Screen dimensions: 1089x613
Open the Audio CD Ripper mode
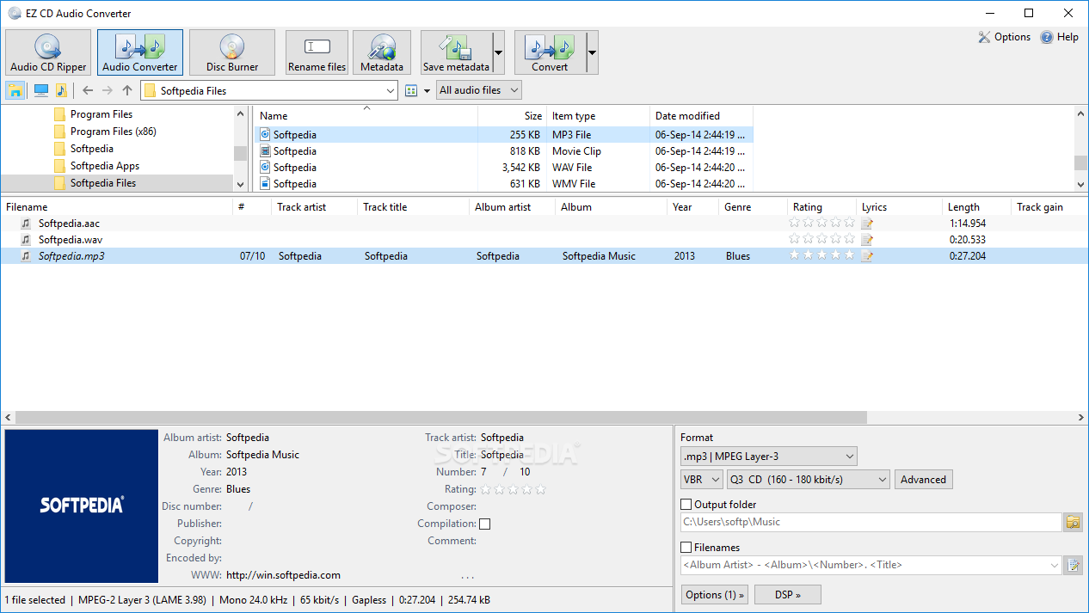tap(48, 52)
